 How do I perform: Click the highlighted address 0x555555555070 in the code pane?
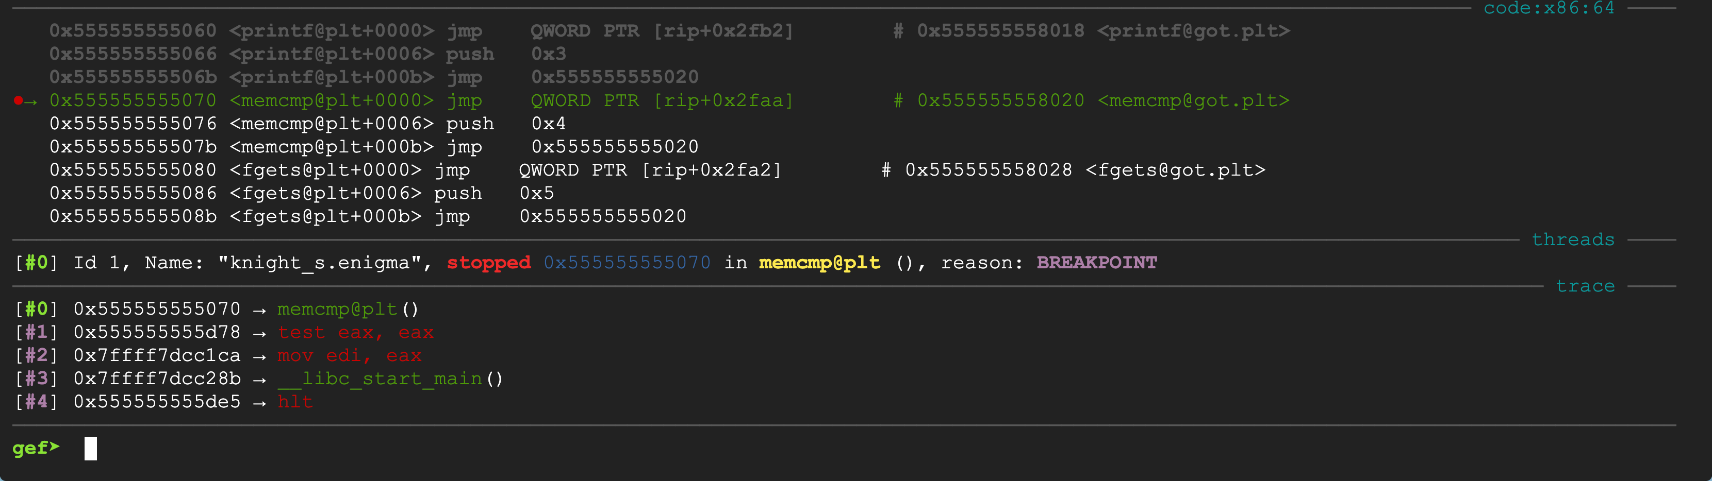click(133, 101)
